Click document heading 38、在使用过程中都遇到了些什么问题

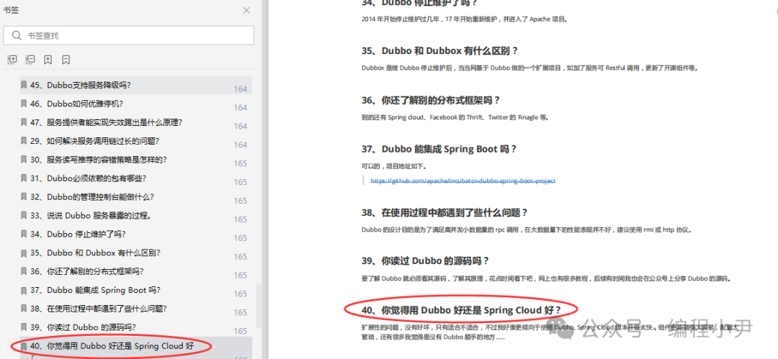click(444, 213)
